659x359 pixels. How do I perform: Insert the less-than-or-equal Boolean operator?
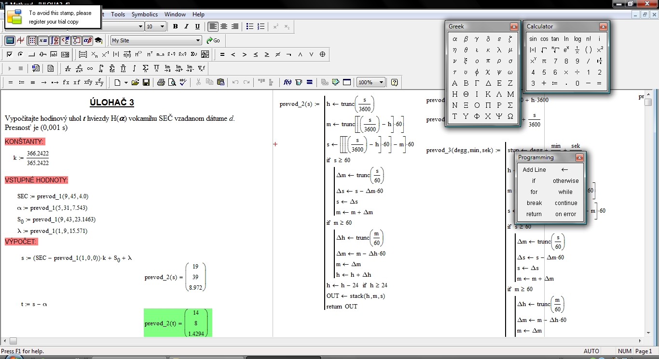point(256,54)
